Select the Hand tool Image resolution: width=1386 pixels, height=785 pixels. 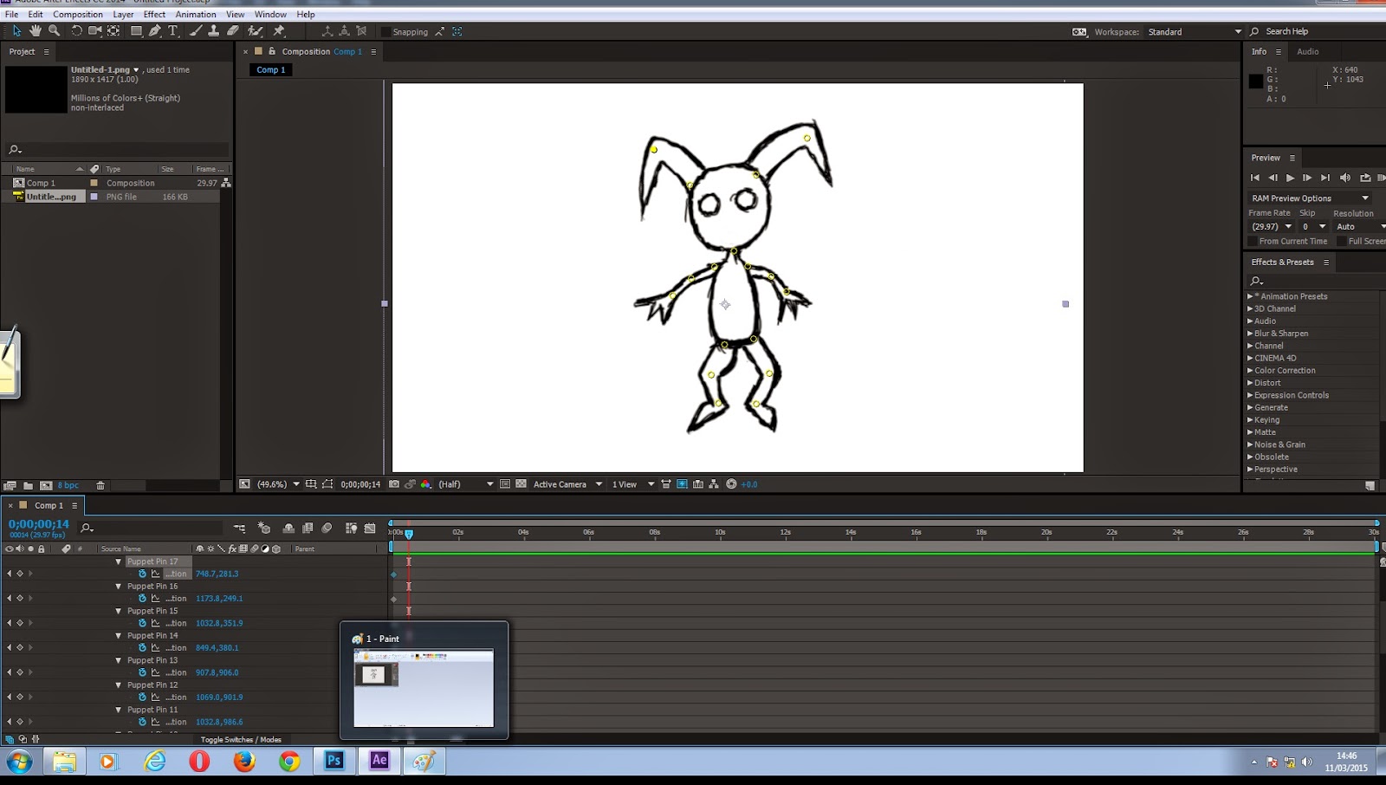point(36,31)
